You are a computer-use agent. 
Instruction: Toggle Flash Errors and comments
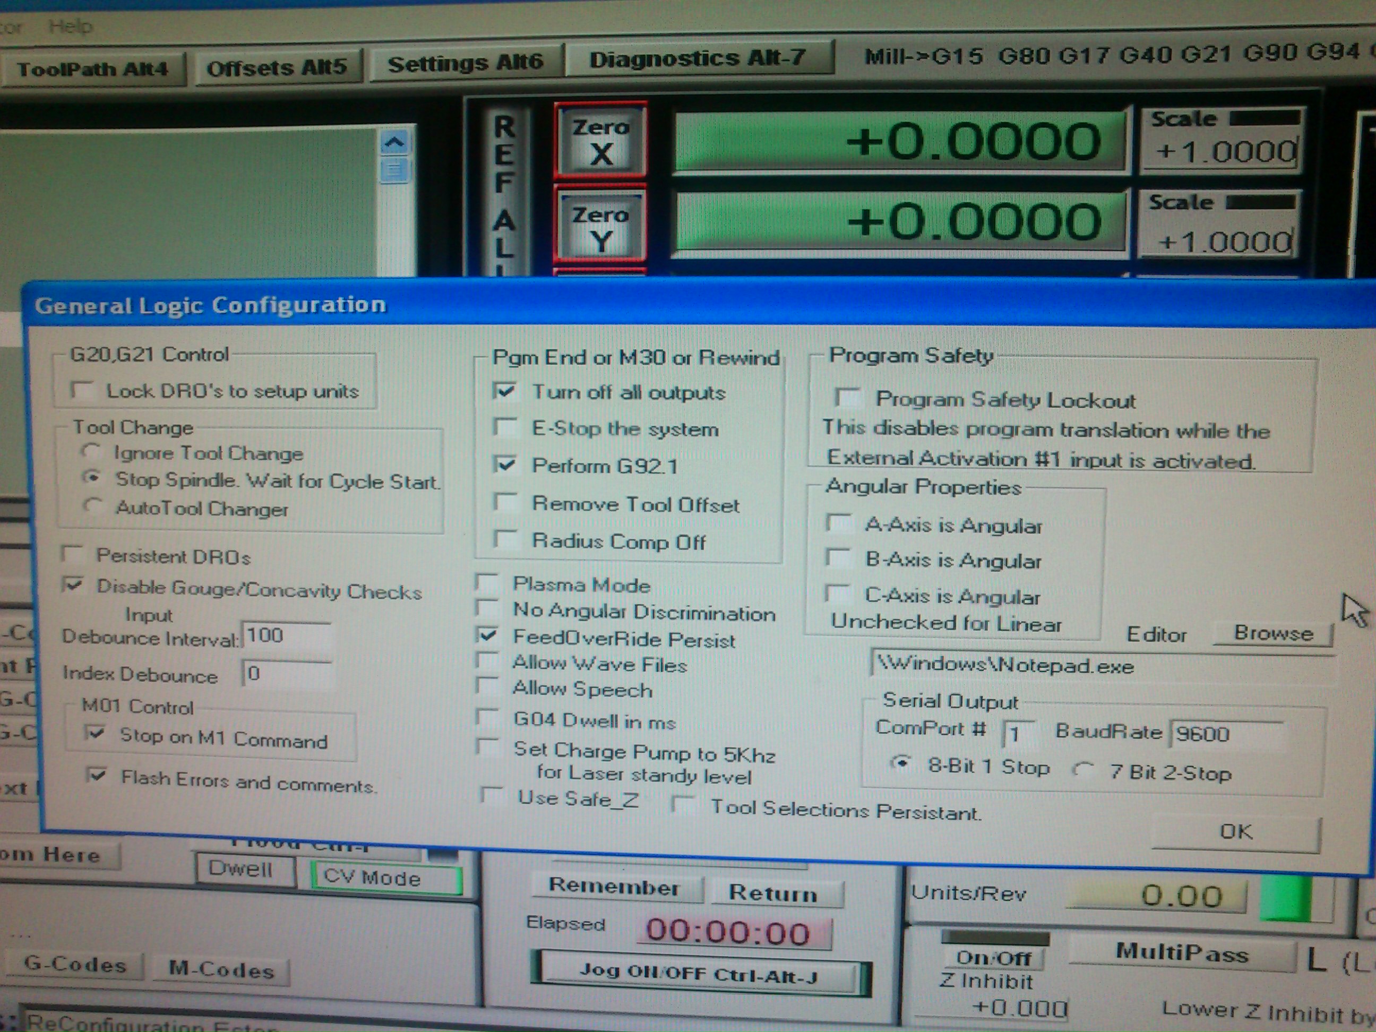coord(97,776)
